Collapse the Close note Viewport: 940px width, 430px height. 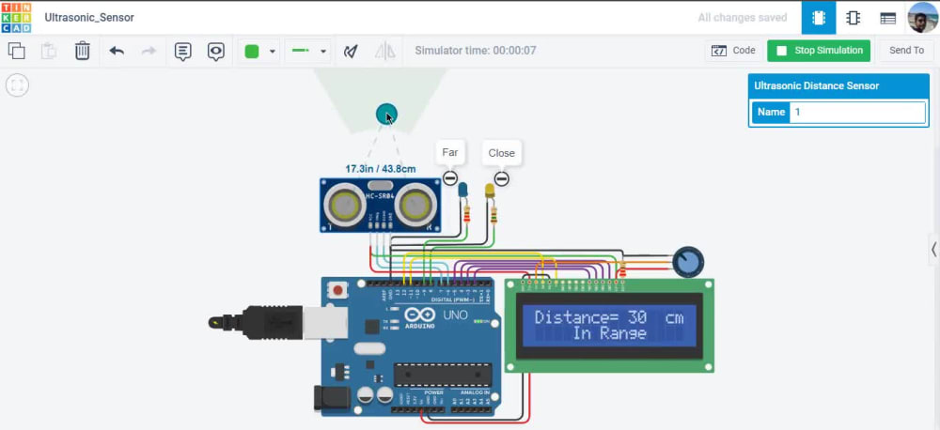pyautogui.click(x=502, y=178)
